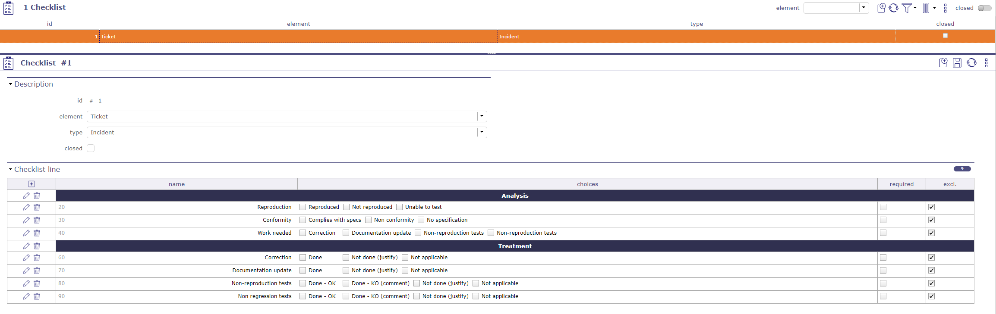Image resolution: width=996 pixels, height=314 pixels.
Task: Edit the Work needed checklist line
Action: tap(26, 233)
